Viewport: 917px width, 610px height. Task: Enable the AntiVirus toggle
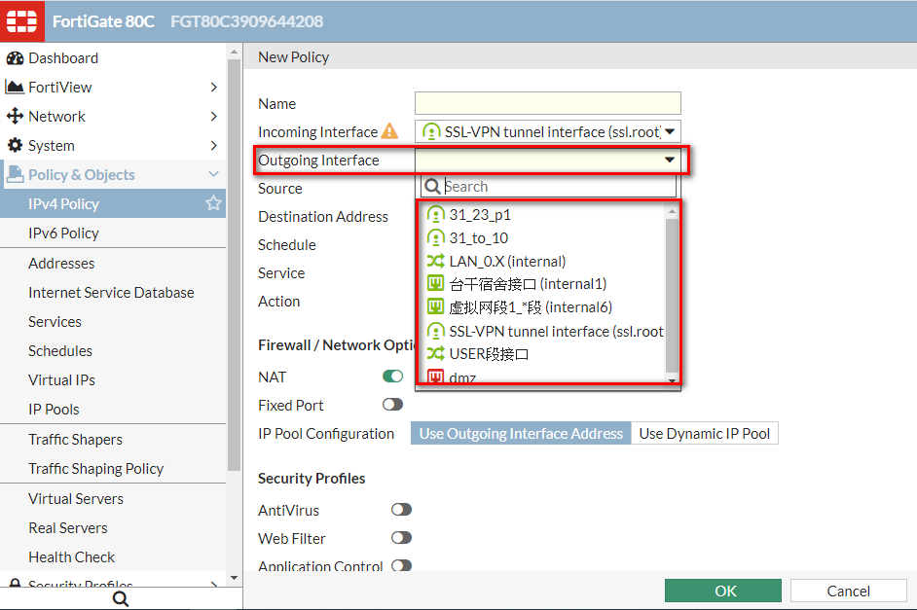point(401,510)
